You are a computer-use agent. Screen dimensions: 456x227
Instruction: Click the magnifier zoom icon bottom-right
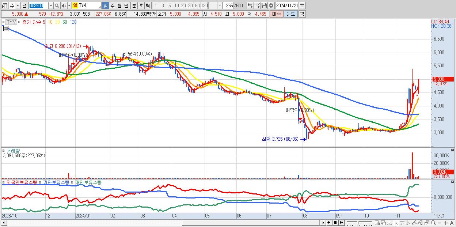pyautogui.click(x=433, y=223)
